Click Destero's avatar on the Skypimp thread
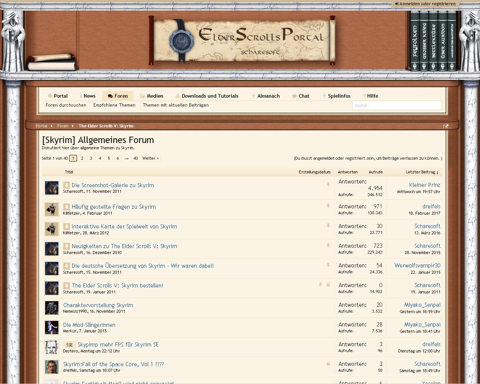Screen dimensions: 480x384 (52, 347)
